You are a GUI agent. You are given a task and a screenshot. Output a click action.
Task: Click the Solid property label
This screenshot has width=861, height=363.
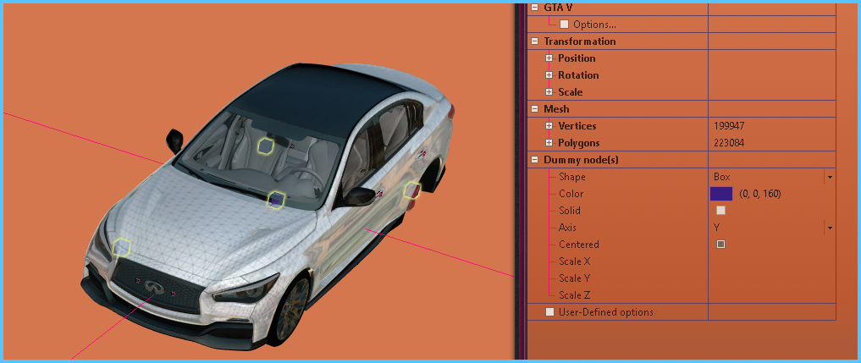click(x=570, y=211)
